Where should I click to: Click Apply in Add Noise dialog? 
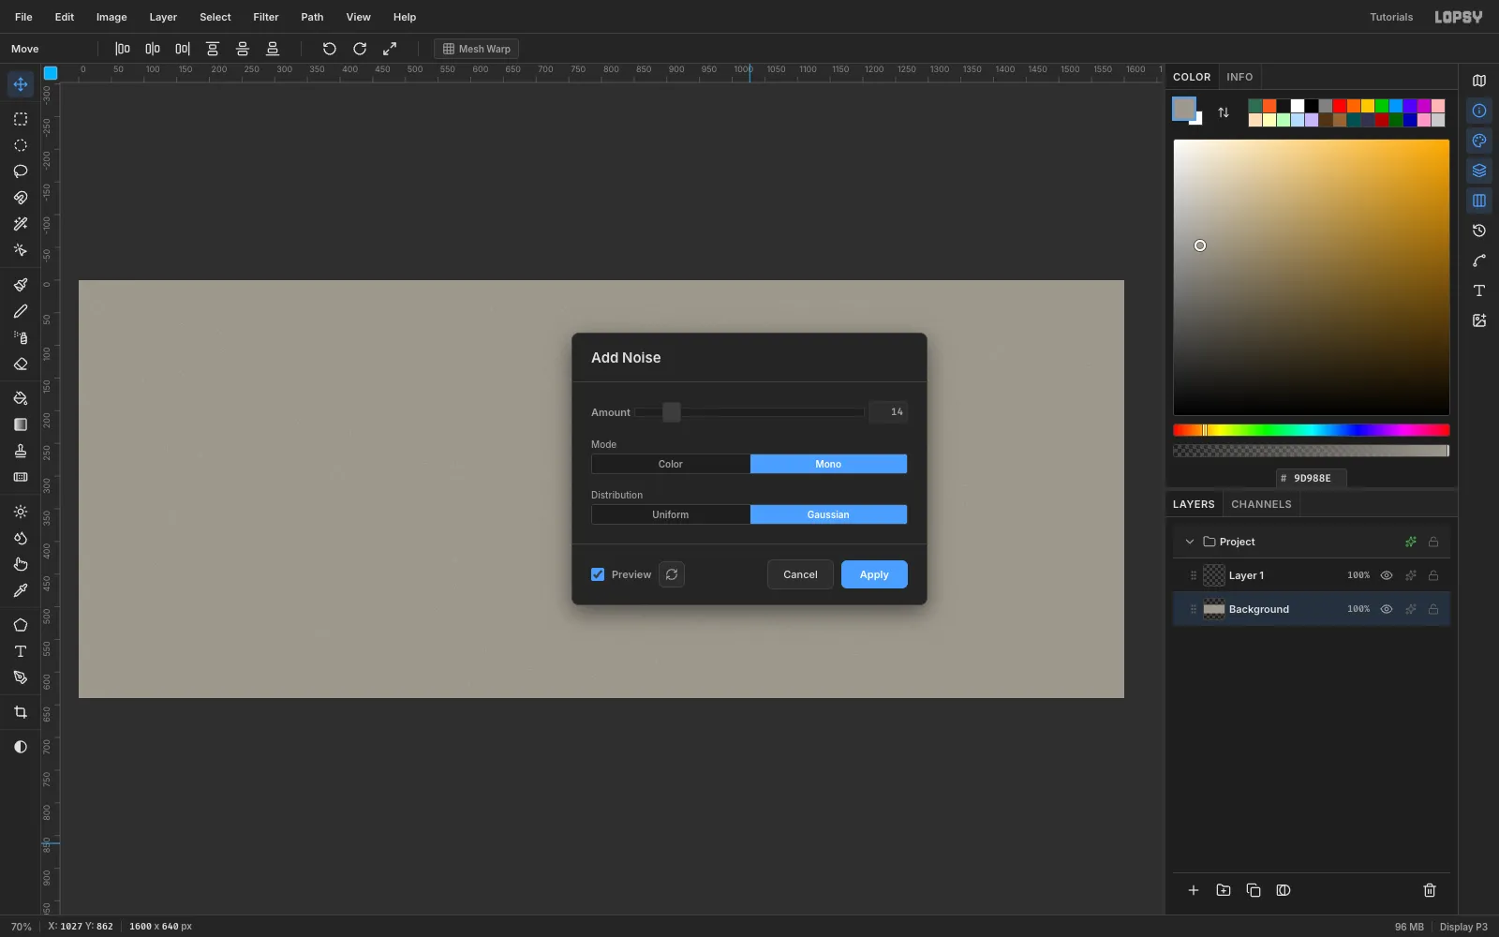874,574
